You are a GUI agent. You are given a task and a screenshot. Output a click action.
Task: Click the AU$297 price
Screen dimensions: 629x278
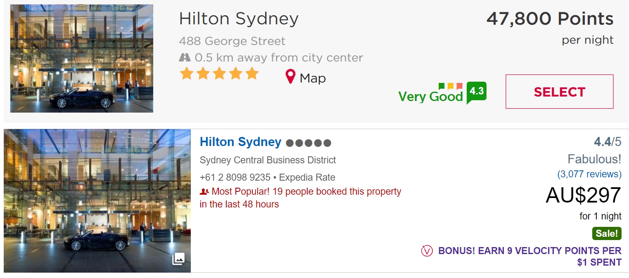pyautogui.click(x=583, y=195)
